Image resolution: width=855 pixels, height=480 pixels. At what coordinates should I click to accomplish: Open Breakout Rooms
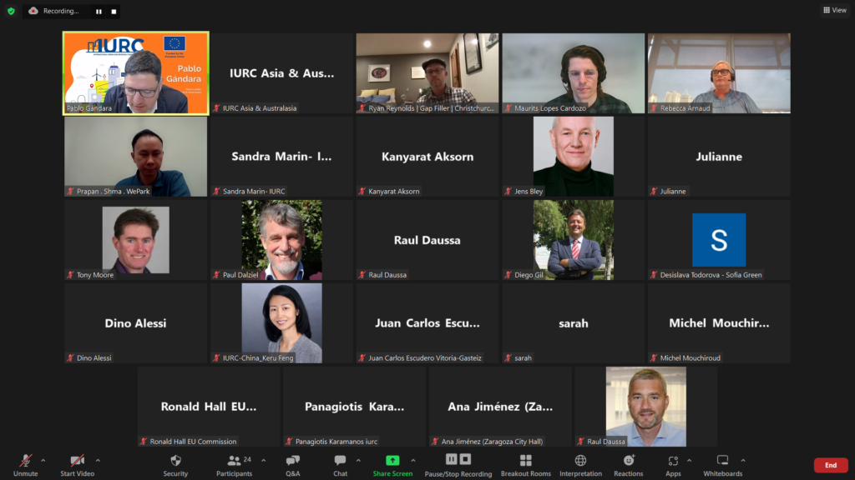pos(525,464)
